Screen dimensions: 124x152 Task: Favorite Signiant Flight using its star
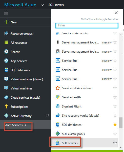point(115,106)
